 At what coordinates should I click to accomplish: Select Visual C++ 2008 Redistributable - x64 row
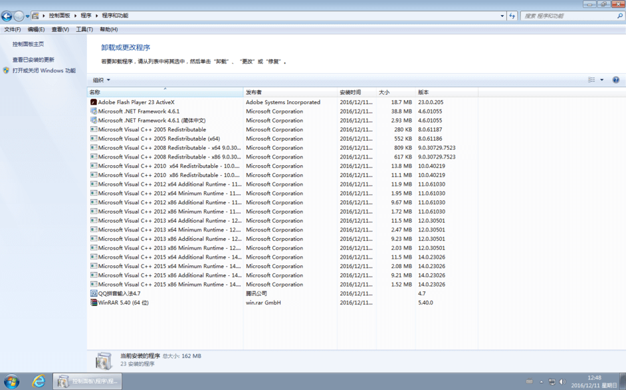(x=284, y=148)
